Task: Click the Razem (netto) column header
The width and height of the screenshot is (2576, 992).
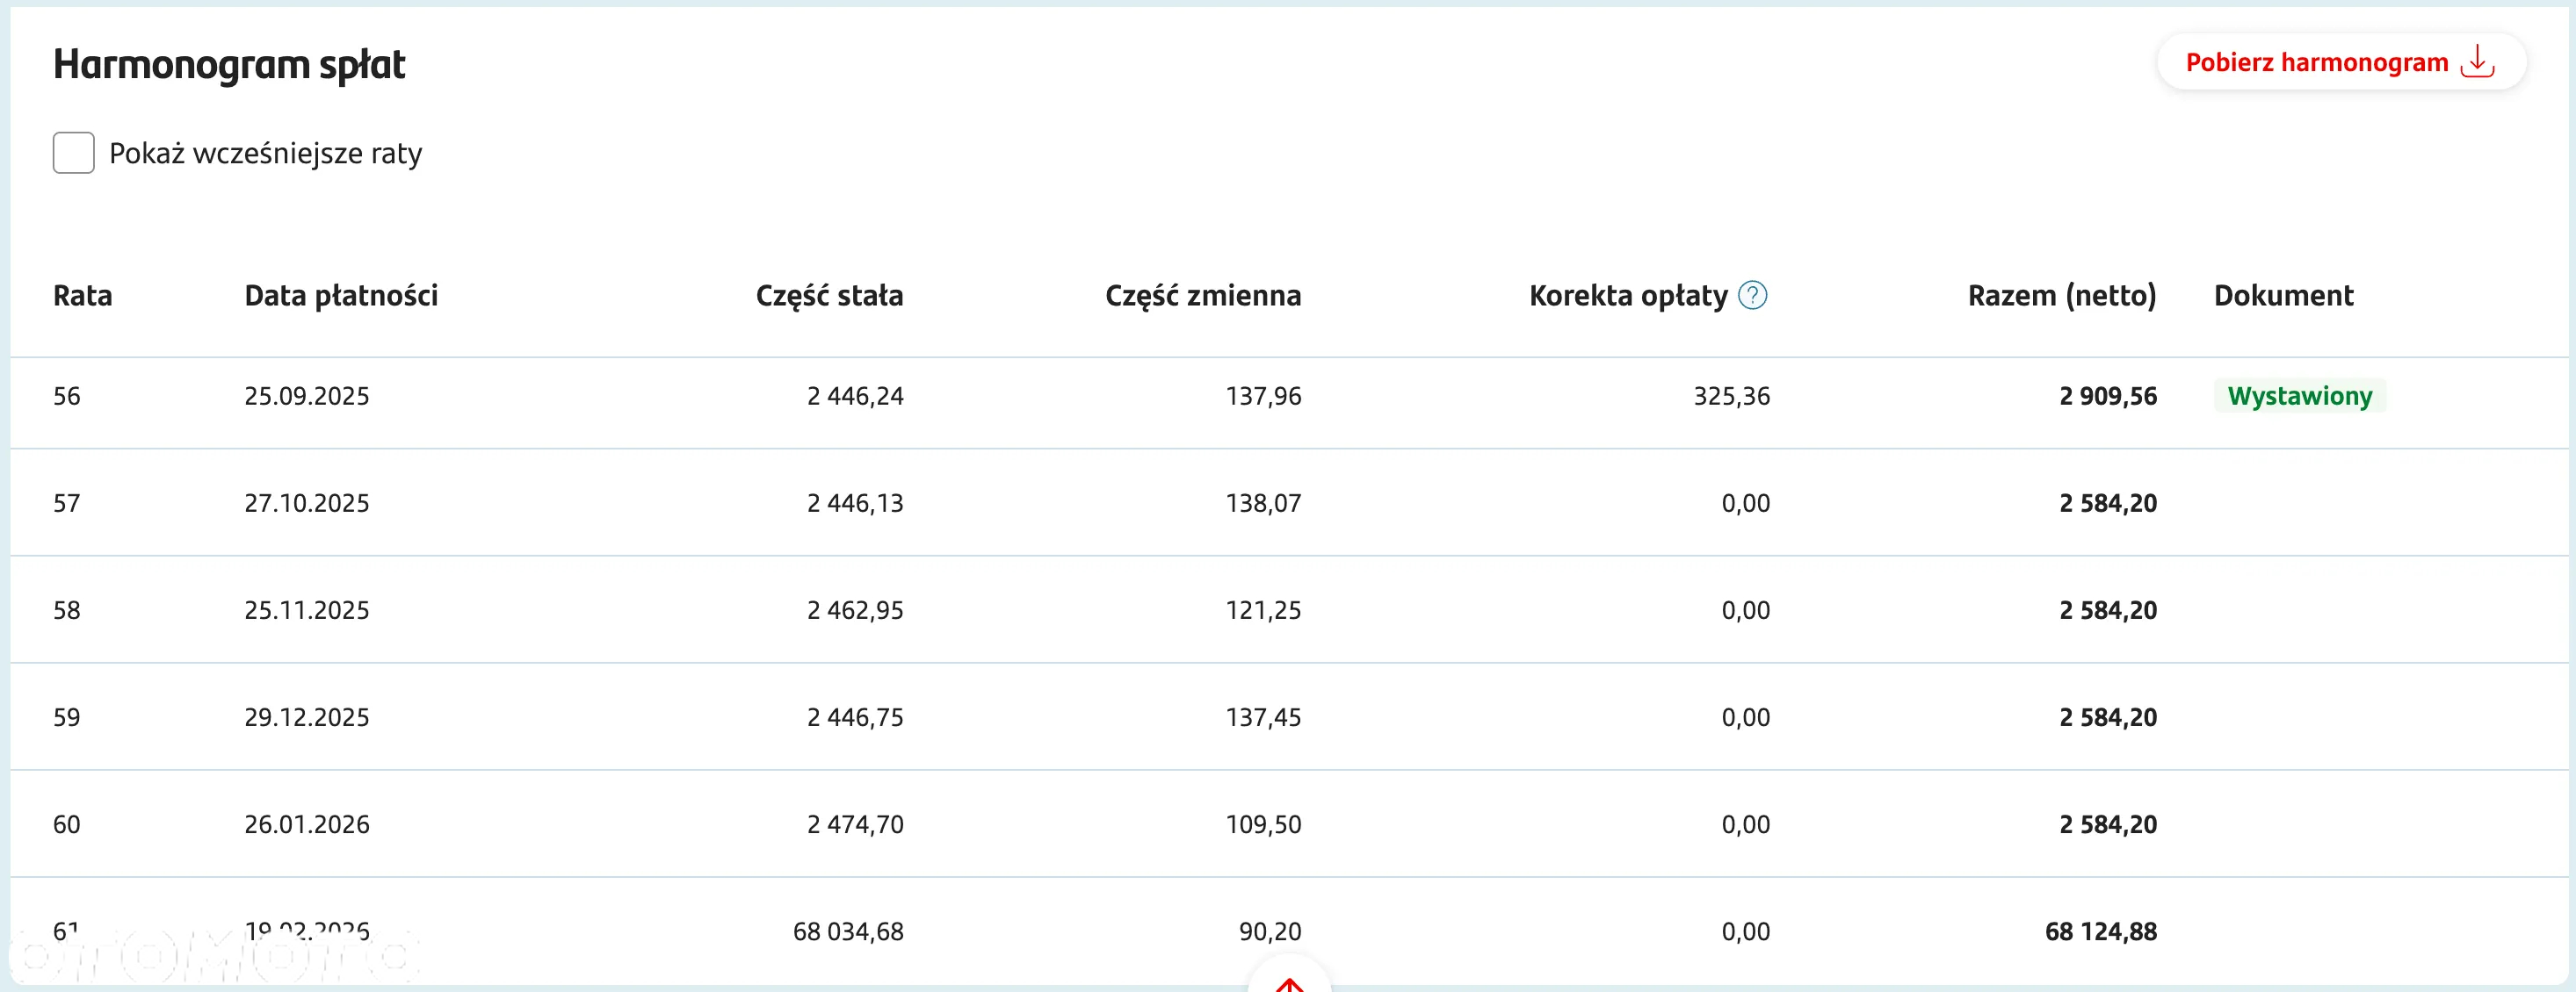Action: point(2062,296)
